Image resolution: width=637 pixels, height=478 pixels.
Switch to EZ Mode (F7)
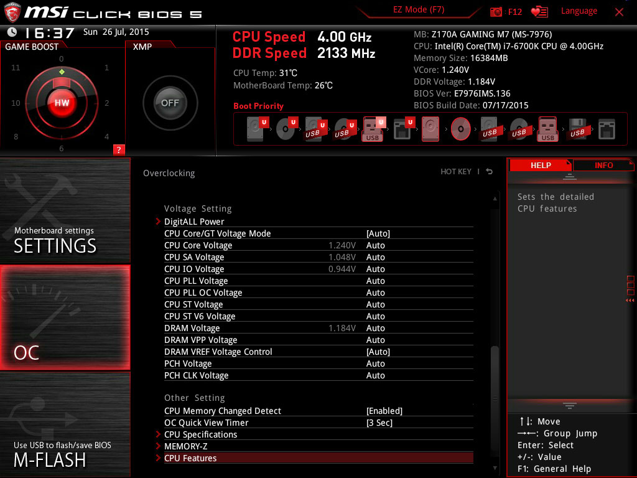419,10
